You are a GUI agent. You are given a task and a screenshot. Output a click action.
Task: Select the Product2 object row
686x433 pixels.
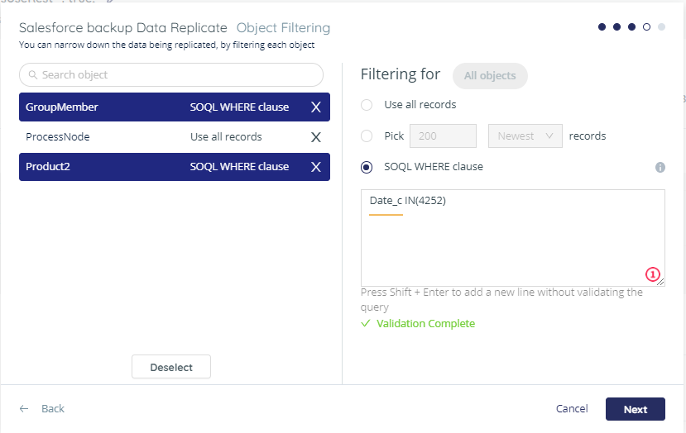click(x=99, y=167)
